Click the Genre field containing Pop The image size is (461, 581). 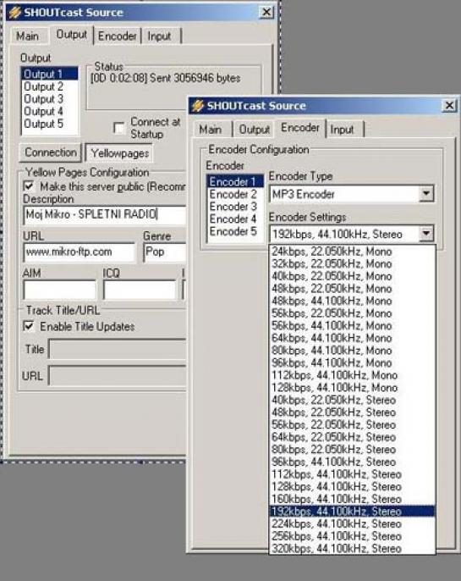pos(165,252)
